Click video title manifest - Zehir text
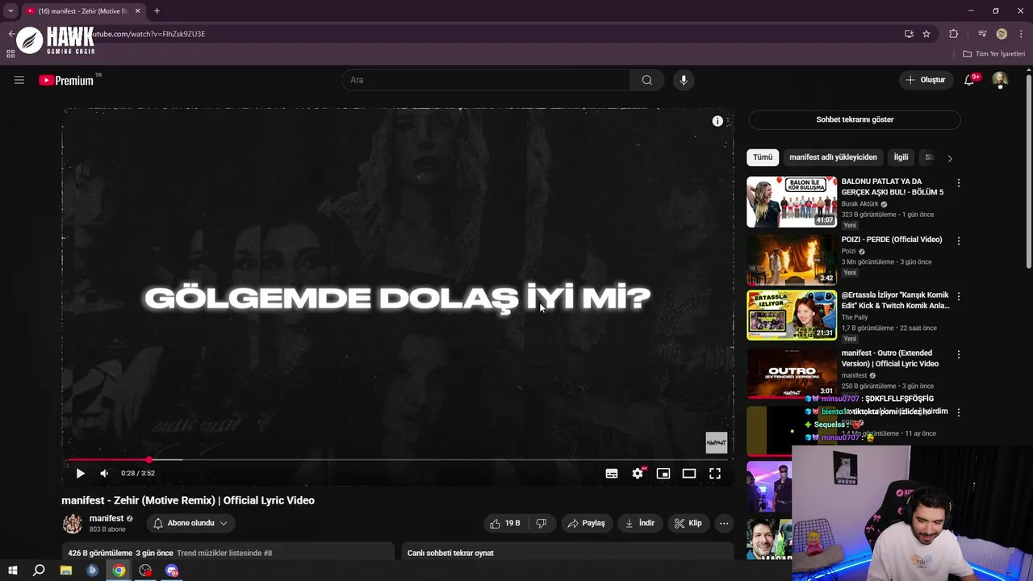 click(x=188, y=500)
